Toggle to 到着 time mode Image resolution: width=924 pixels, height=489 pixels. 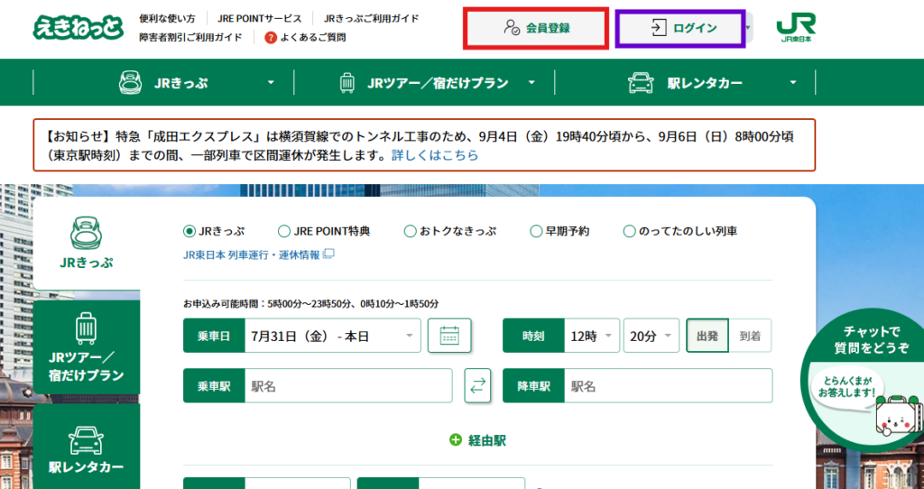750,336
